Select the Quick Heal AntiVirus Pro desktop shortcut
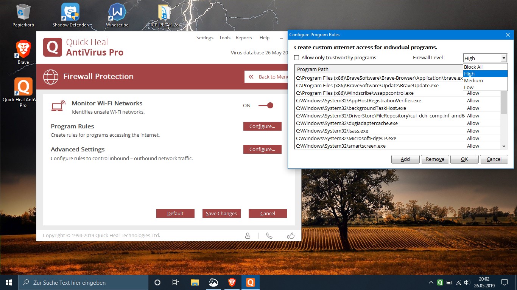 23,93
